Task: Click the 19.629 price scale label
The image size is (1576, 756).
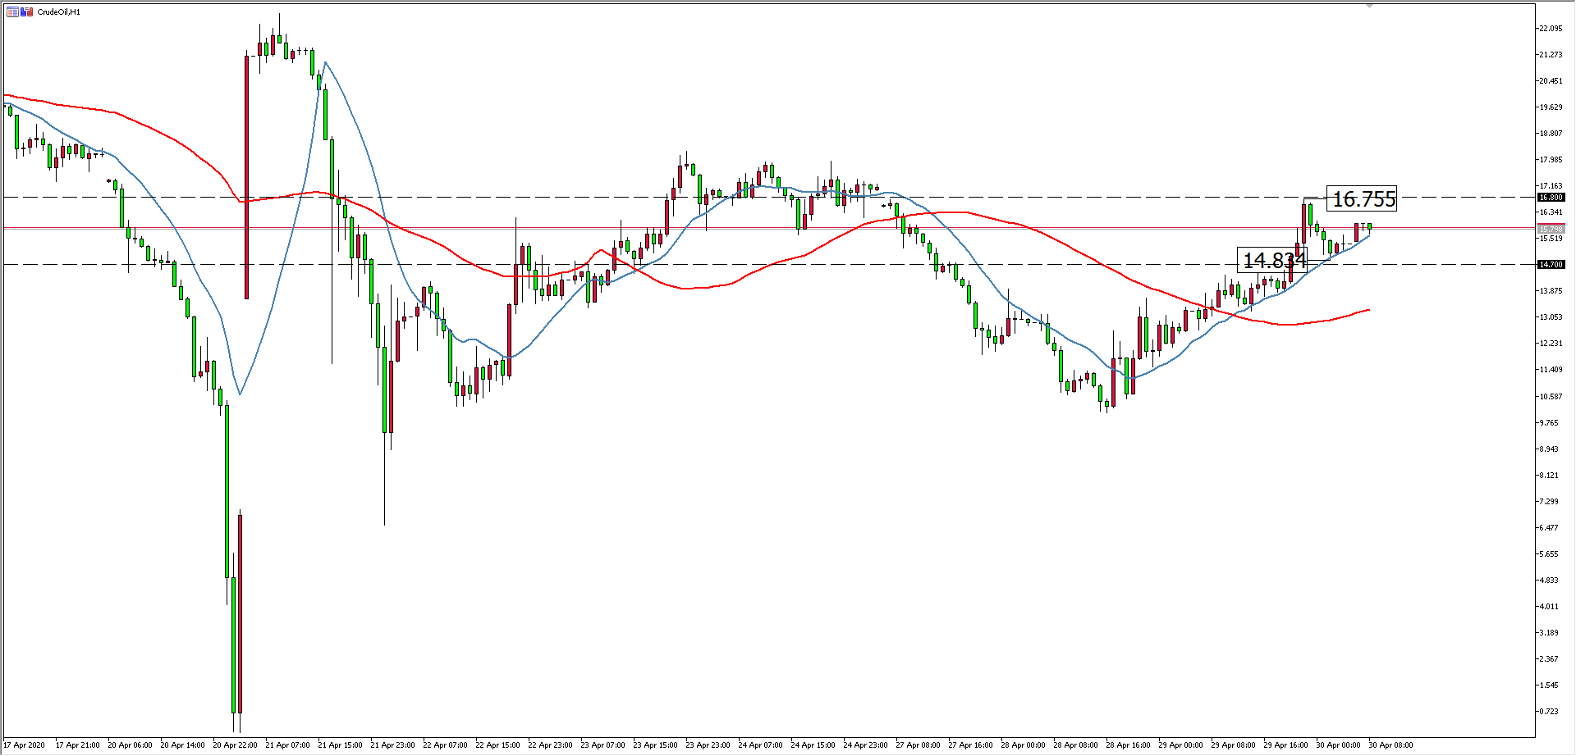Action: pyautogui.click(x=1551, y=107)
